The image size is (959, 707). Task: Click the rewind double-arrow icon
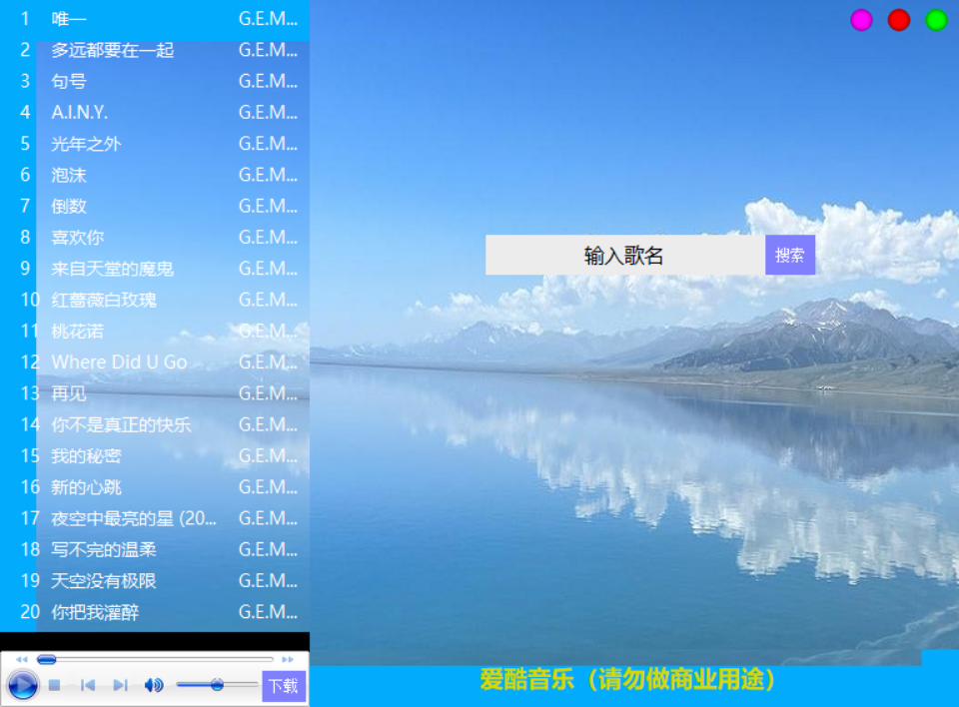click(x=22, y=658)
